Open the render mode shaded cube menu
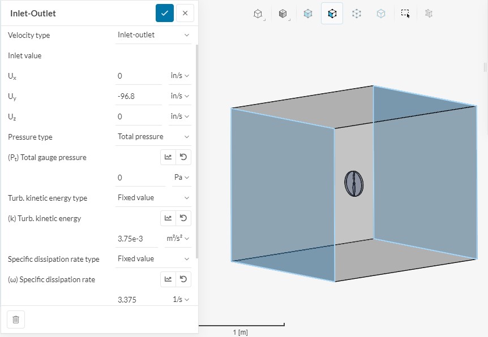Viewport: 488px width, 337px height. [x=283, y=14]
